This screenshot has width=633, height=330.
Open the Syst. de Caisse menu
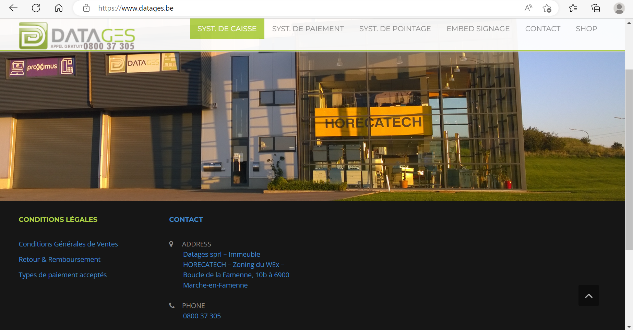coord(227,29)
